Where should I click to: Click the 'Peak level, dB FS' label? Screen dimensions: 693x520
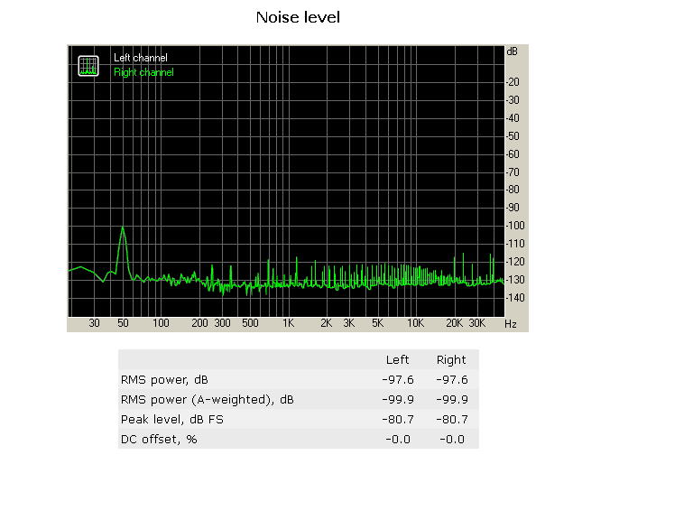[x=172, y=420]
